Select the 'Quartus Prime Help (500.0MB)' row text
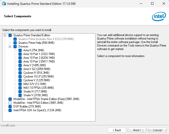This screenshot has width=169, height=134. click(x=36, y=43)
